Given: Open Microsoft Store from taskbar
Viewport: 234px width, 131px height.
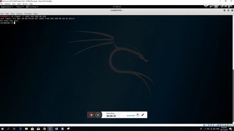Looking at the screenshot, I should click(x=33, y=129).
